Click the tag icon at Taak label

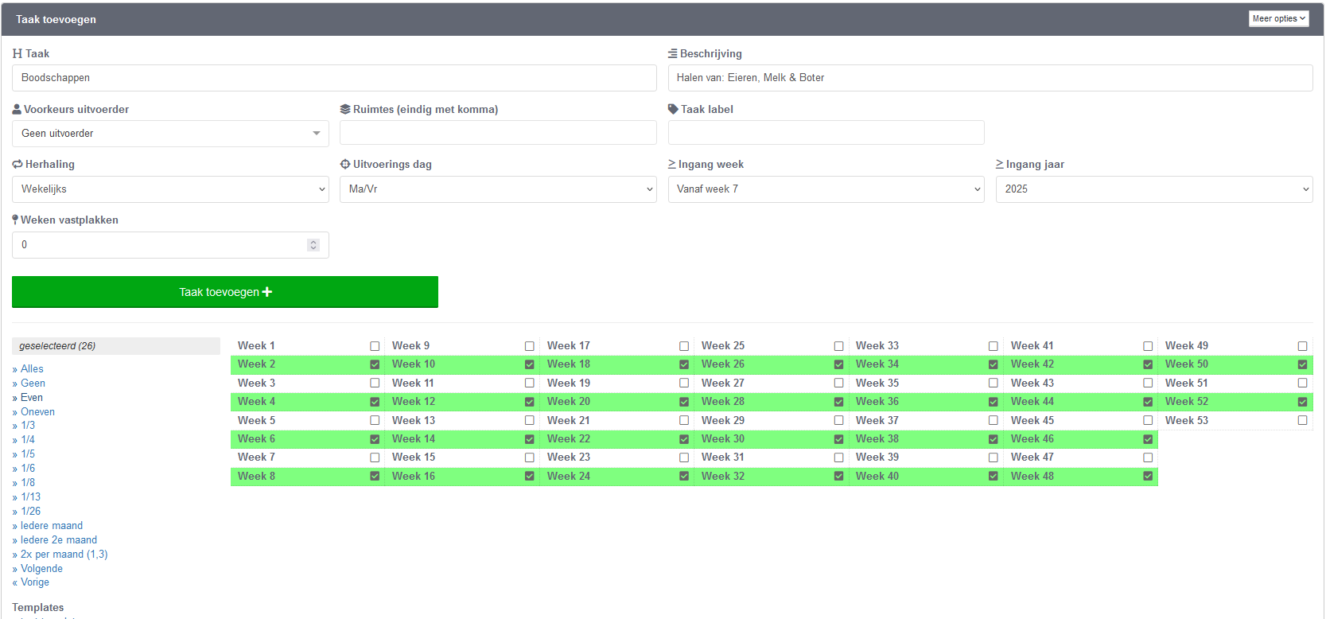click(673, 109)
